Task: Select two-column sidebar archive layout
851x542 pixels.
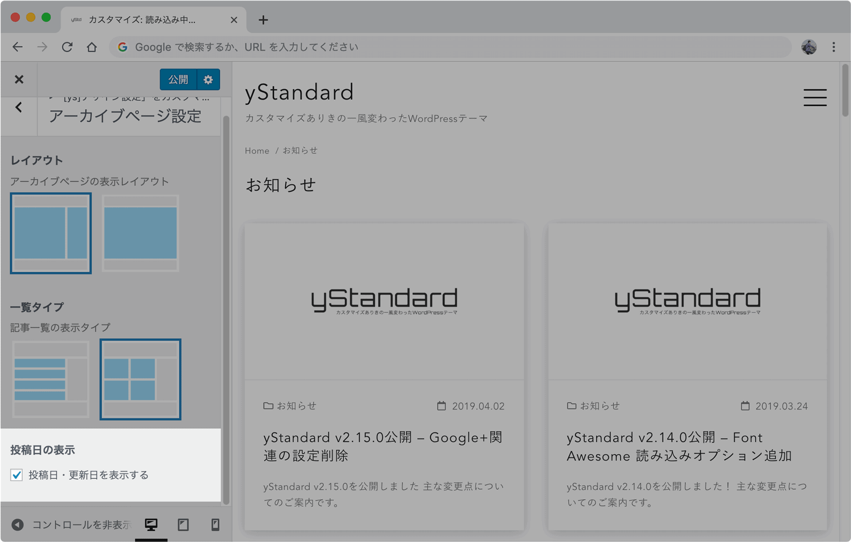Action: pyautogui.click(x=51, y=233)
